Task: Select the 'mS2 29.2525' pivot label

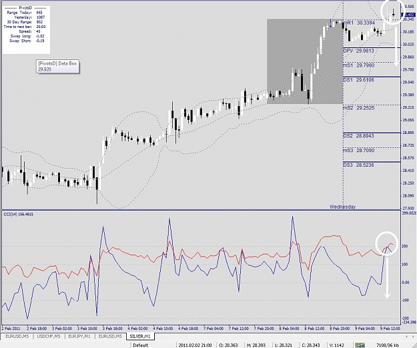Action: [x=359, y=108]
